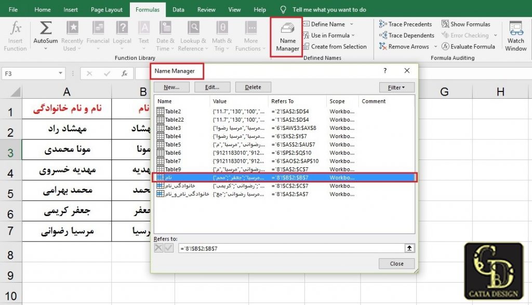The height and width of the screenshot is (305, 532).
Task: Switch to the Page Layout tab
Action: tap(107, 9)
